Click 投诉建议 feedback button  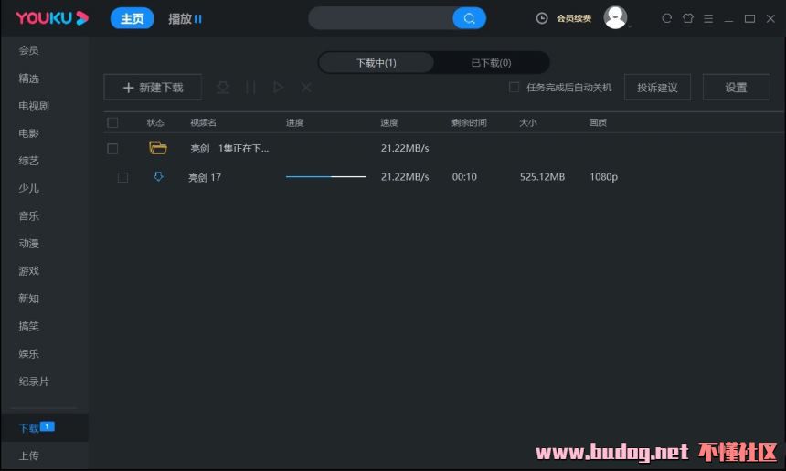coord(657,88)
